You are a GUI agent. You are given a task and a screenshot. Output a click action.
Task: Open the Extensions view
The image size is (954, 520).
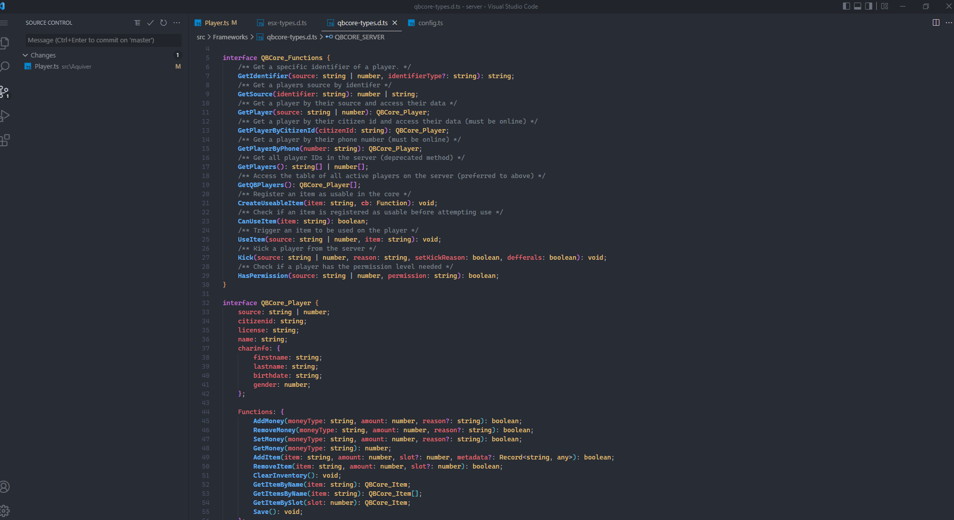pyautogui.click(x=5, y=140)
